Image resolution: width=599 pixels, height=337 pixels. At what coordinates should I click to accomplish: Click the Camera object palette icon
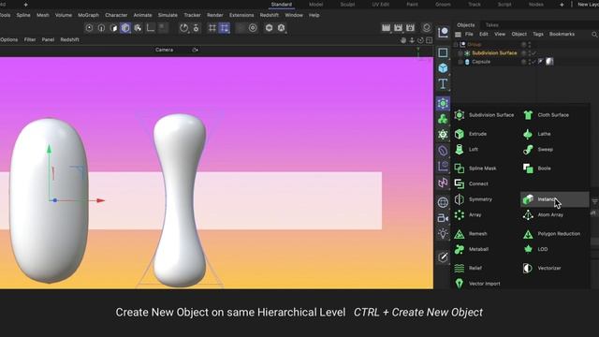[443, 218]
